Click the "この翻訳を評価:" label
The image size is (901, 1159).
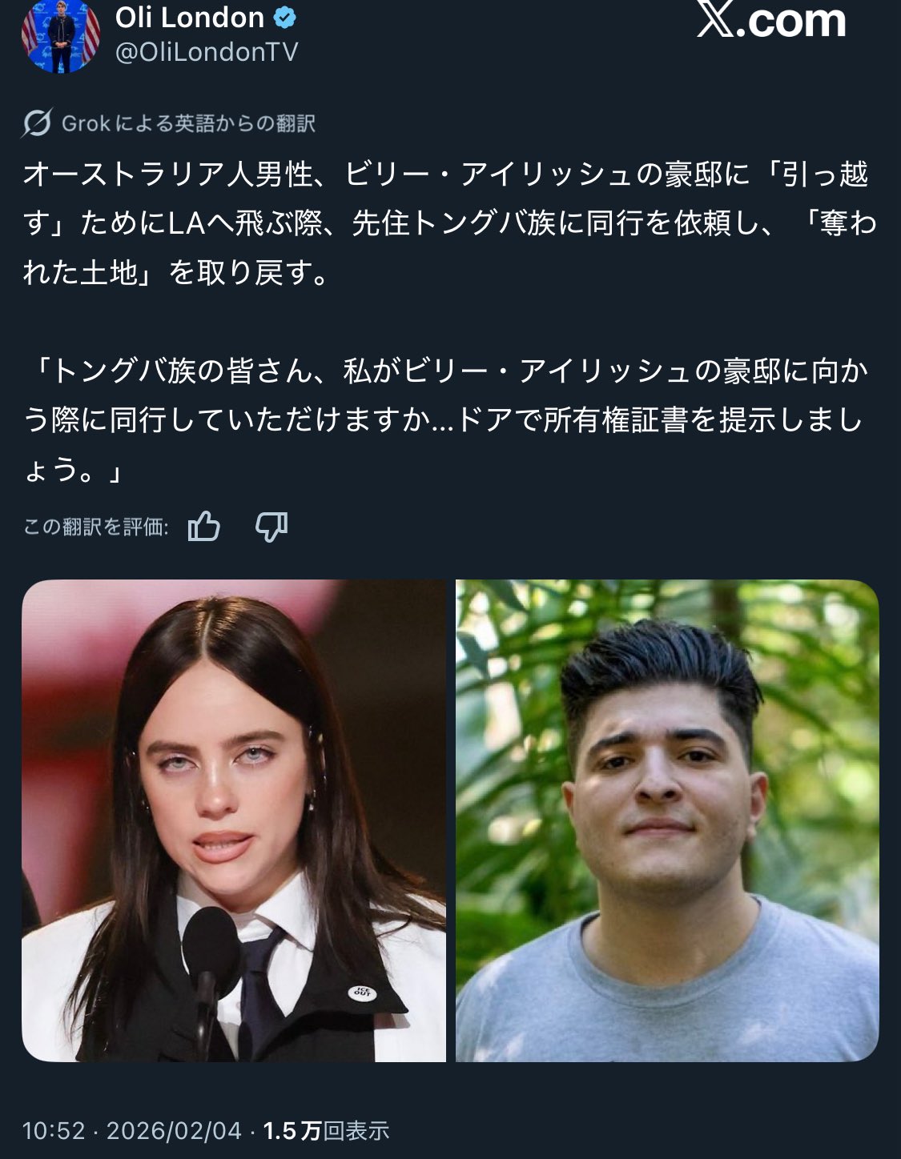(96, 527)
